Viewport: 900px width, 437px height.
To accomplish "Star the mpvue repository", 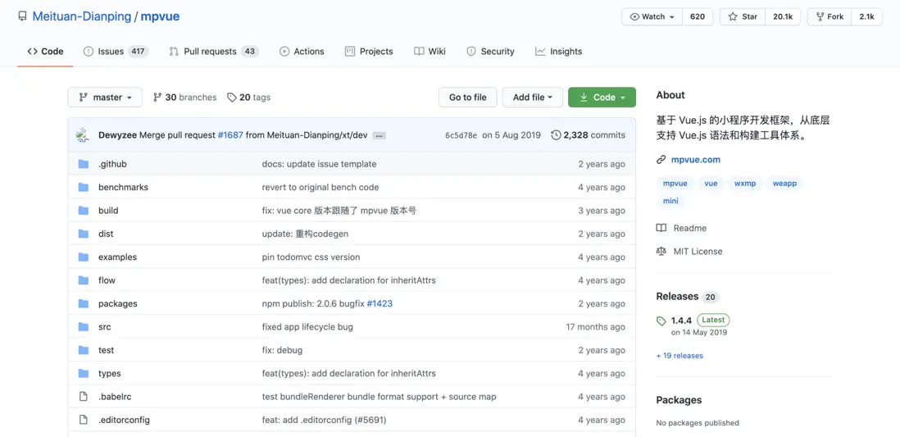I will (x=743, y=16).
